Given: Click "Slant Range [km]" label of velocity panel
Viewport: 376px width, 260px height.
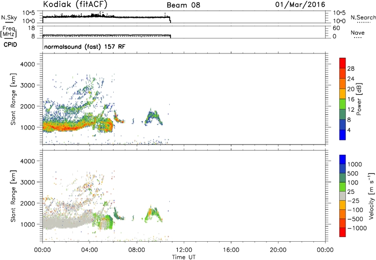Looking at the screenshot, I should coord(13,196).
